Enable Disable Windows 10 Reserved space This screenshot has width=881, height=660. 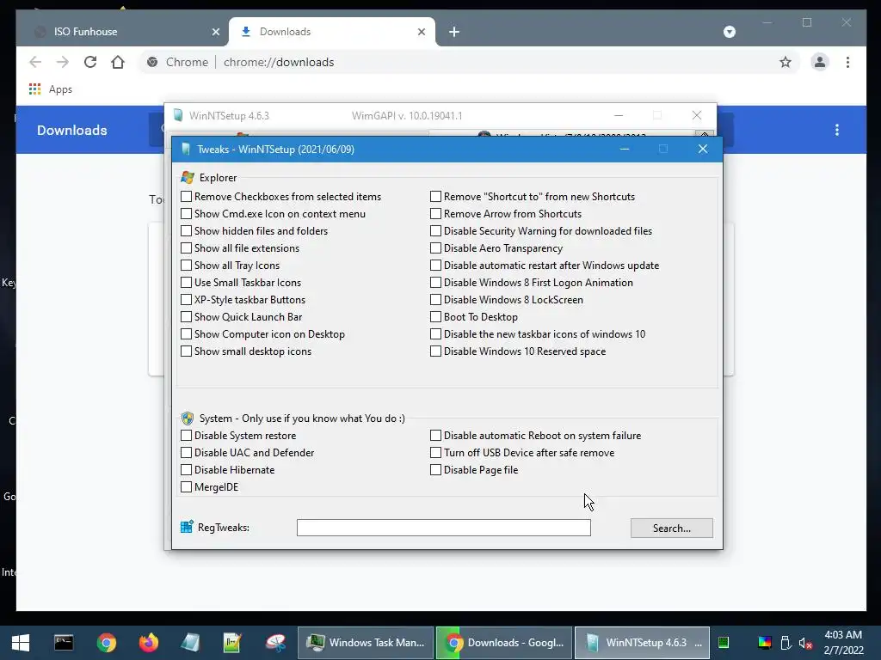coord(518,351)
